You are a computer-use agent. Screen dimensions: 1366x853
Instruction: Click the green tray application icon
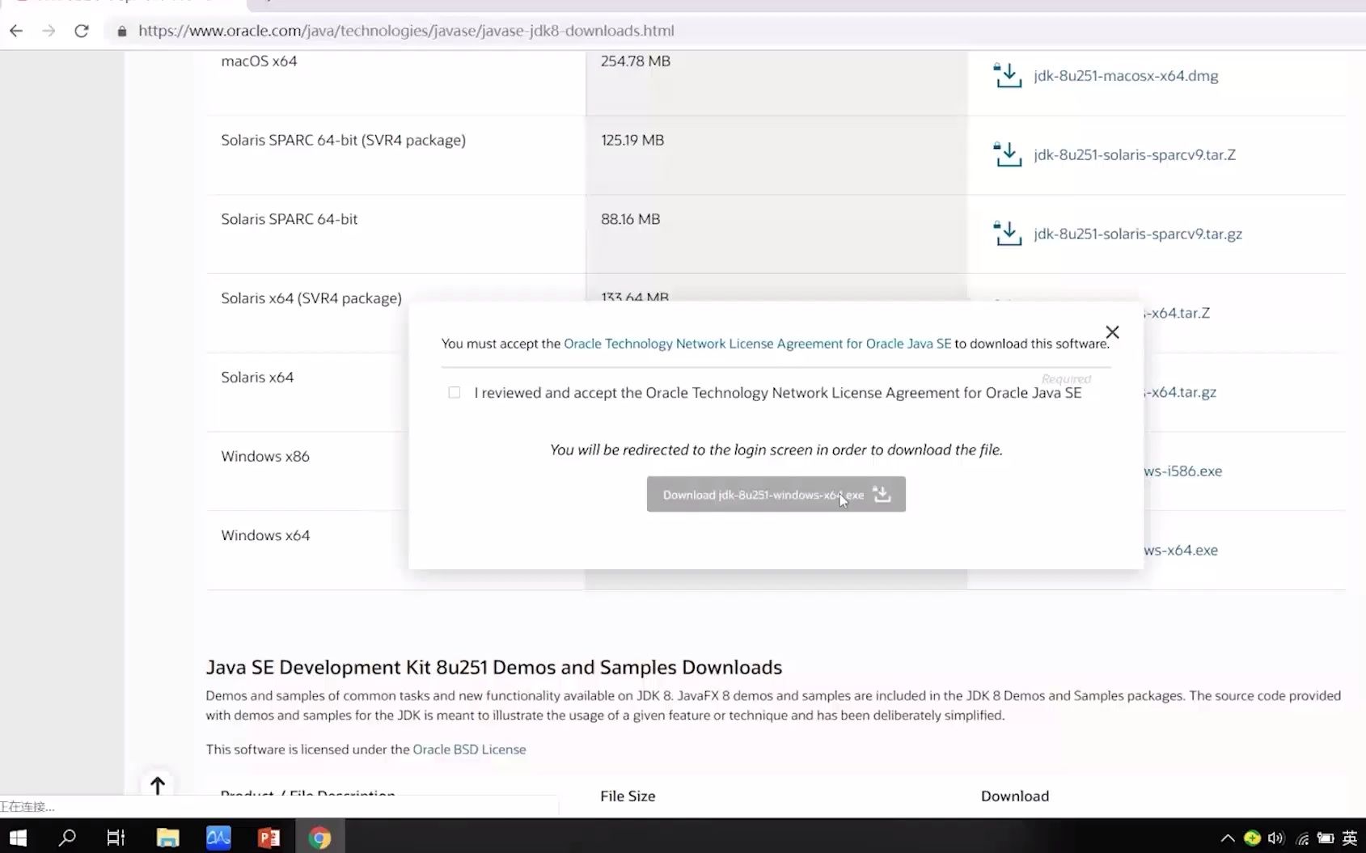tap(1252, 838)
